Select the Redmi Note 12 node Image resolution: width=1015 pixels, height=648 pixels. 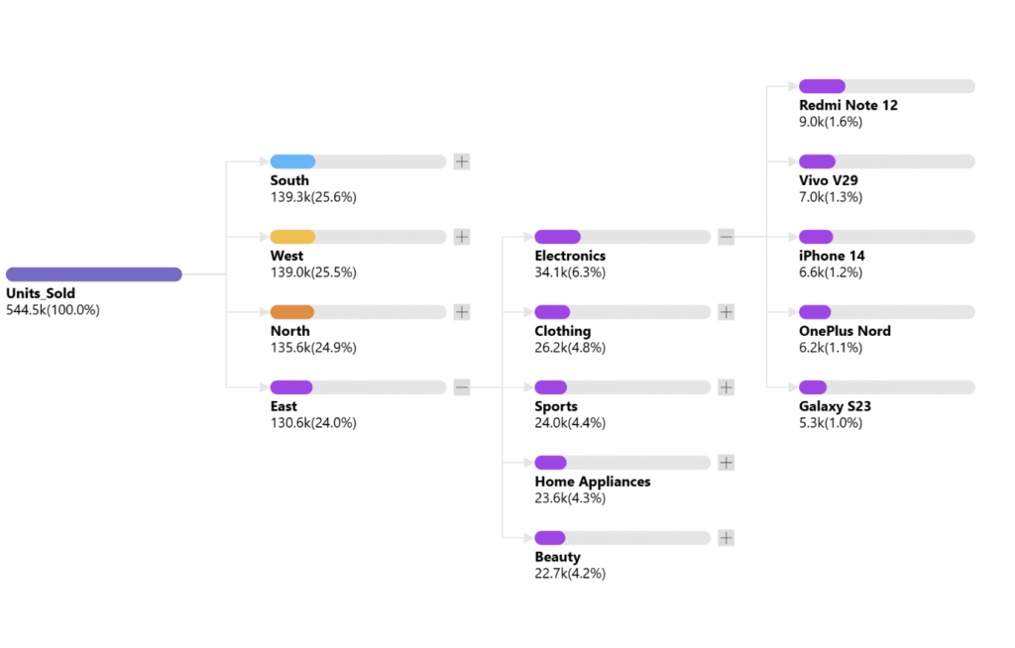(x=823, y=85)
